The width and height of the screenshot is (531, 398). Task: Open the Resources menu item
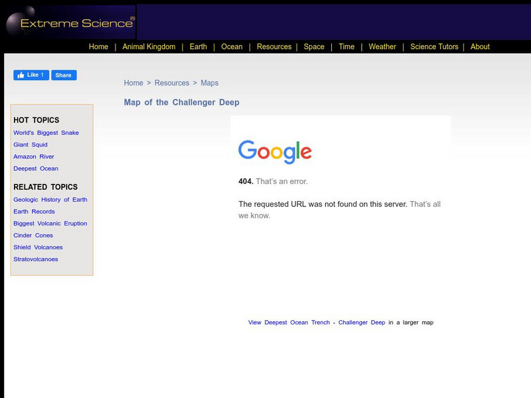(274, 46)
